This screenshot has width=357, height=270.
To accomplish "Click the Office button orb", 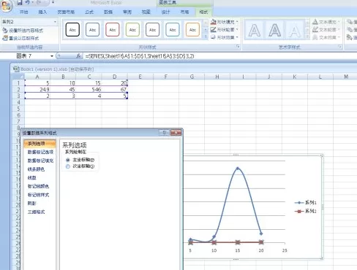I will (x=7, y=6).
